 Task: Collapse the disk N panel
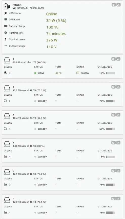[x=118, y=143]
